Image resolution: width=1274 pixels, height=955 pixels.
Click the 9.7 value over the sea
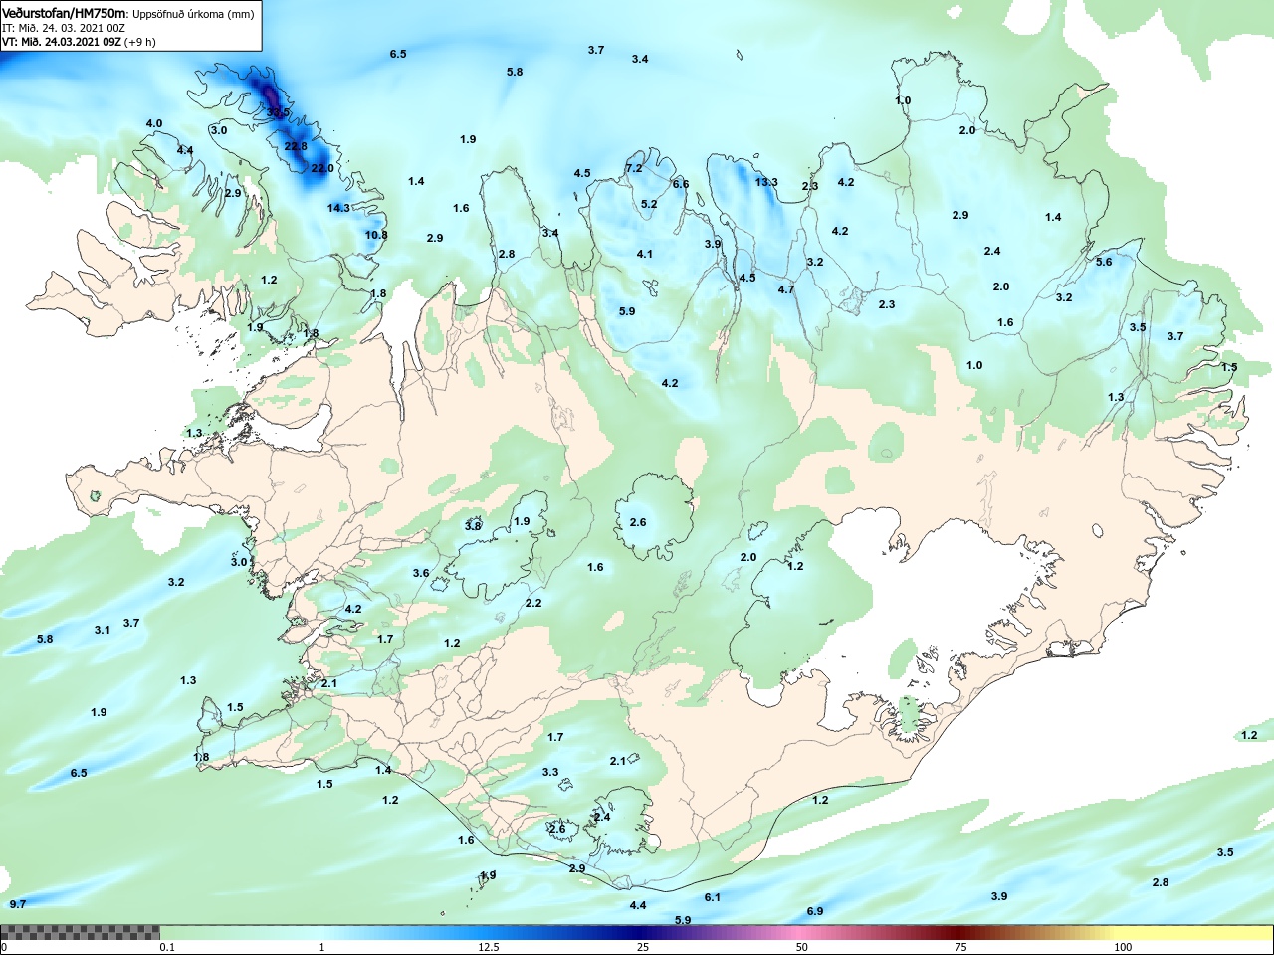pyautogui.click(x=18, y=904)
